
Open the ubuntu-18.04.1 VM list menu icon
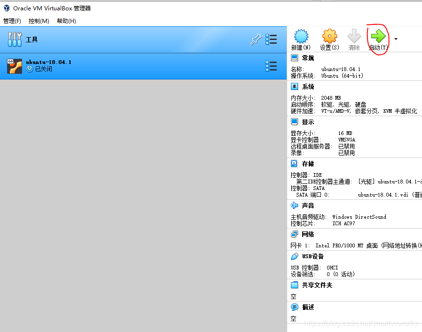tap(271, 66)
